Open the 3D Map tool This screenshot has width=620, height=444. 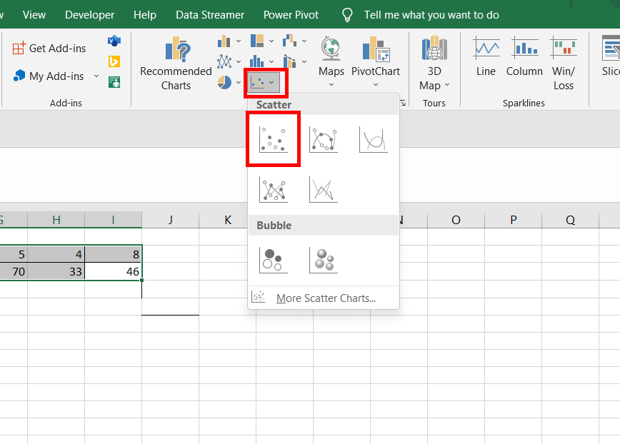(x=434, y=64)
